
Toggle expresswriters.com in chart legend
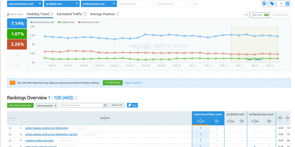point(42,22)
